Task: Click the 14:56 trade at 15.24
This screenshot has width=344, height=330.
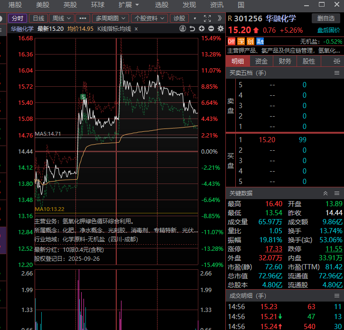Action: [x=285, y=327]
